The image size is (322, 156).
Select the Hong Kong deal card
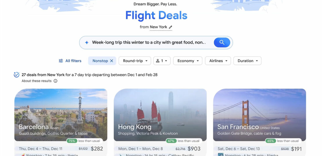click(x=160, y=122)
